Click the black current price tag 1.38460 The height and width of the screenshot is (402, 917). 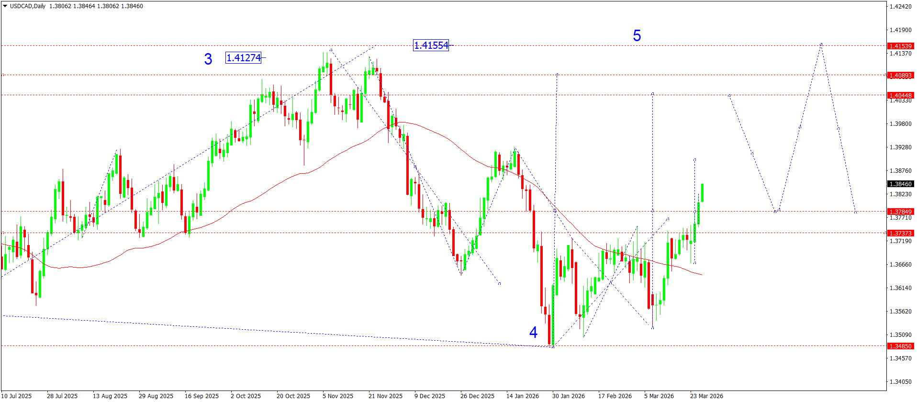pos(900,184)
